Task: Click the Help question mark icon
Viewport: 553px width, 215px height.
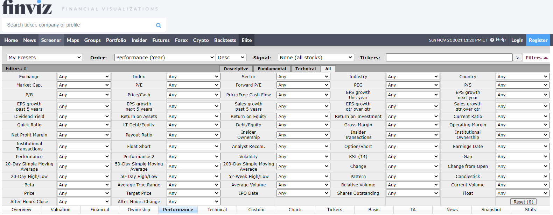Action: [x=492, y=40]
